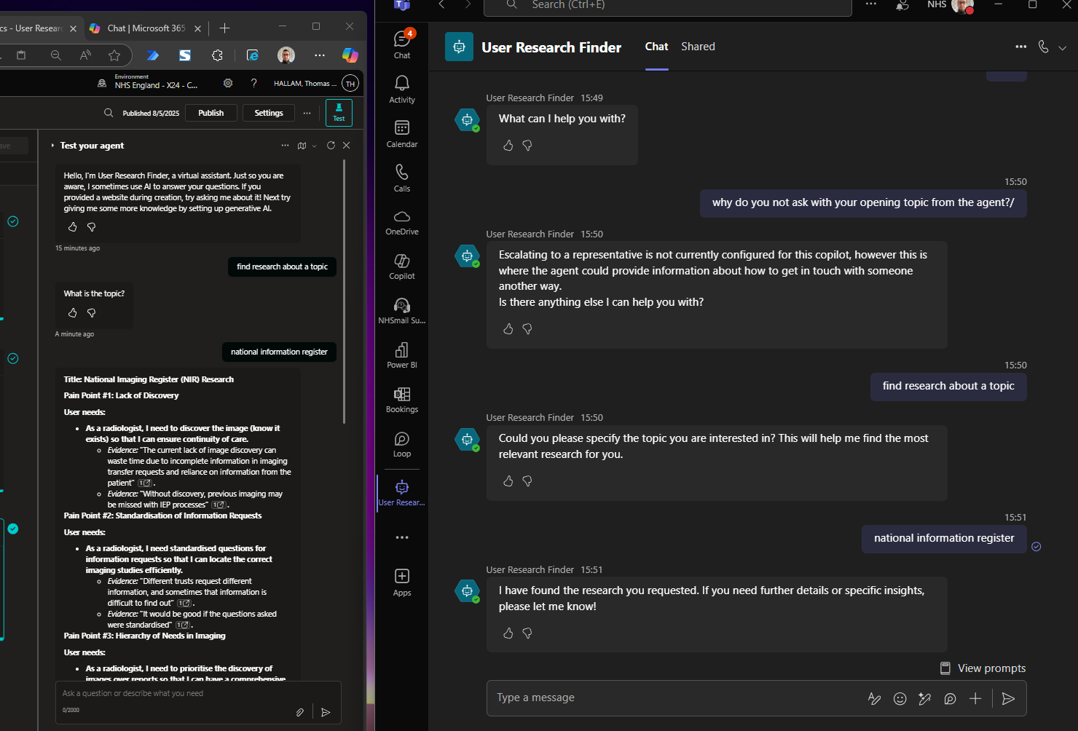Open Calendar in the Teams sidebar

pos(402,133)
